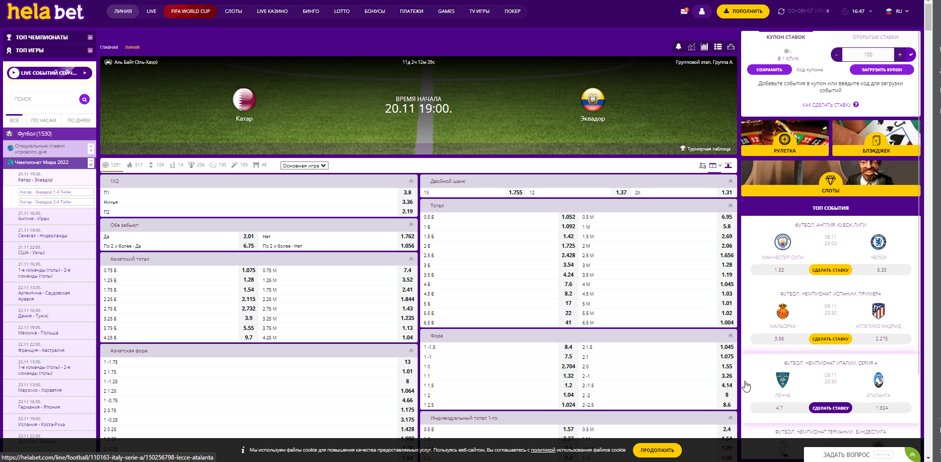Click the yellow Пополнить deposit button
Screen dimensions: 941x462
[743, 11]
